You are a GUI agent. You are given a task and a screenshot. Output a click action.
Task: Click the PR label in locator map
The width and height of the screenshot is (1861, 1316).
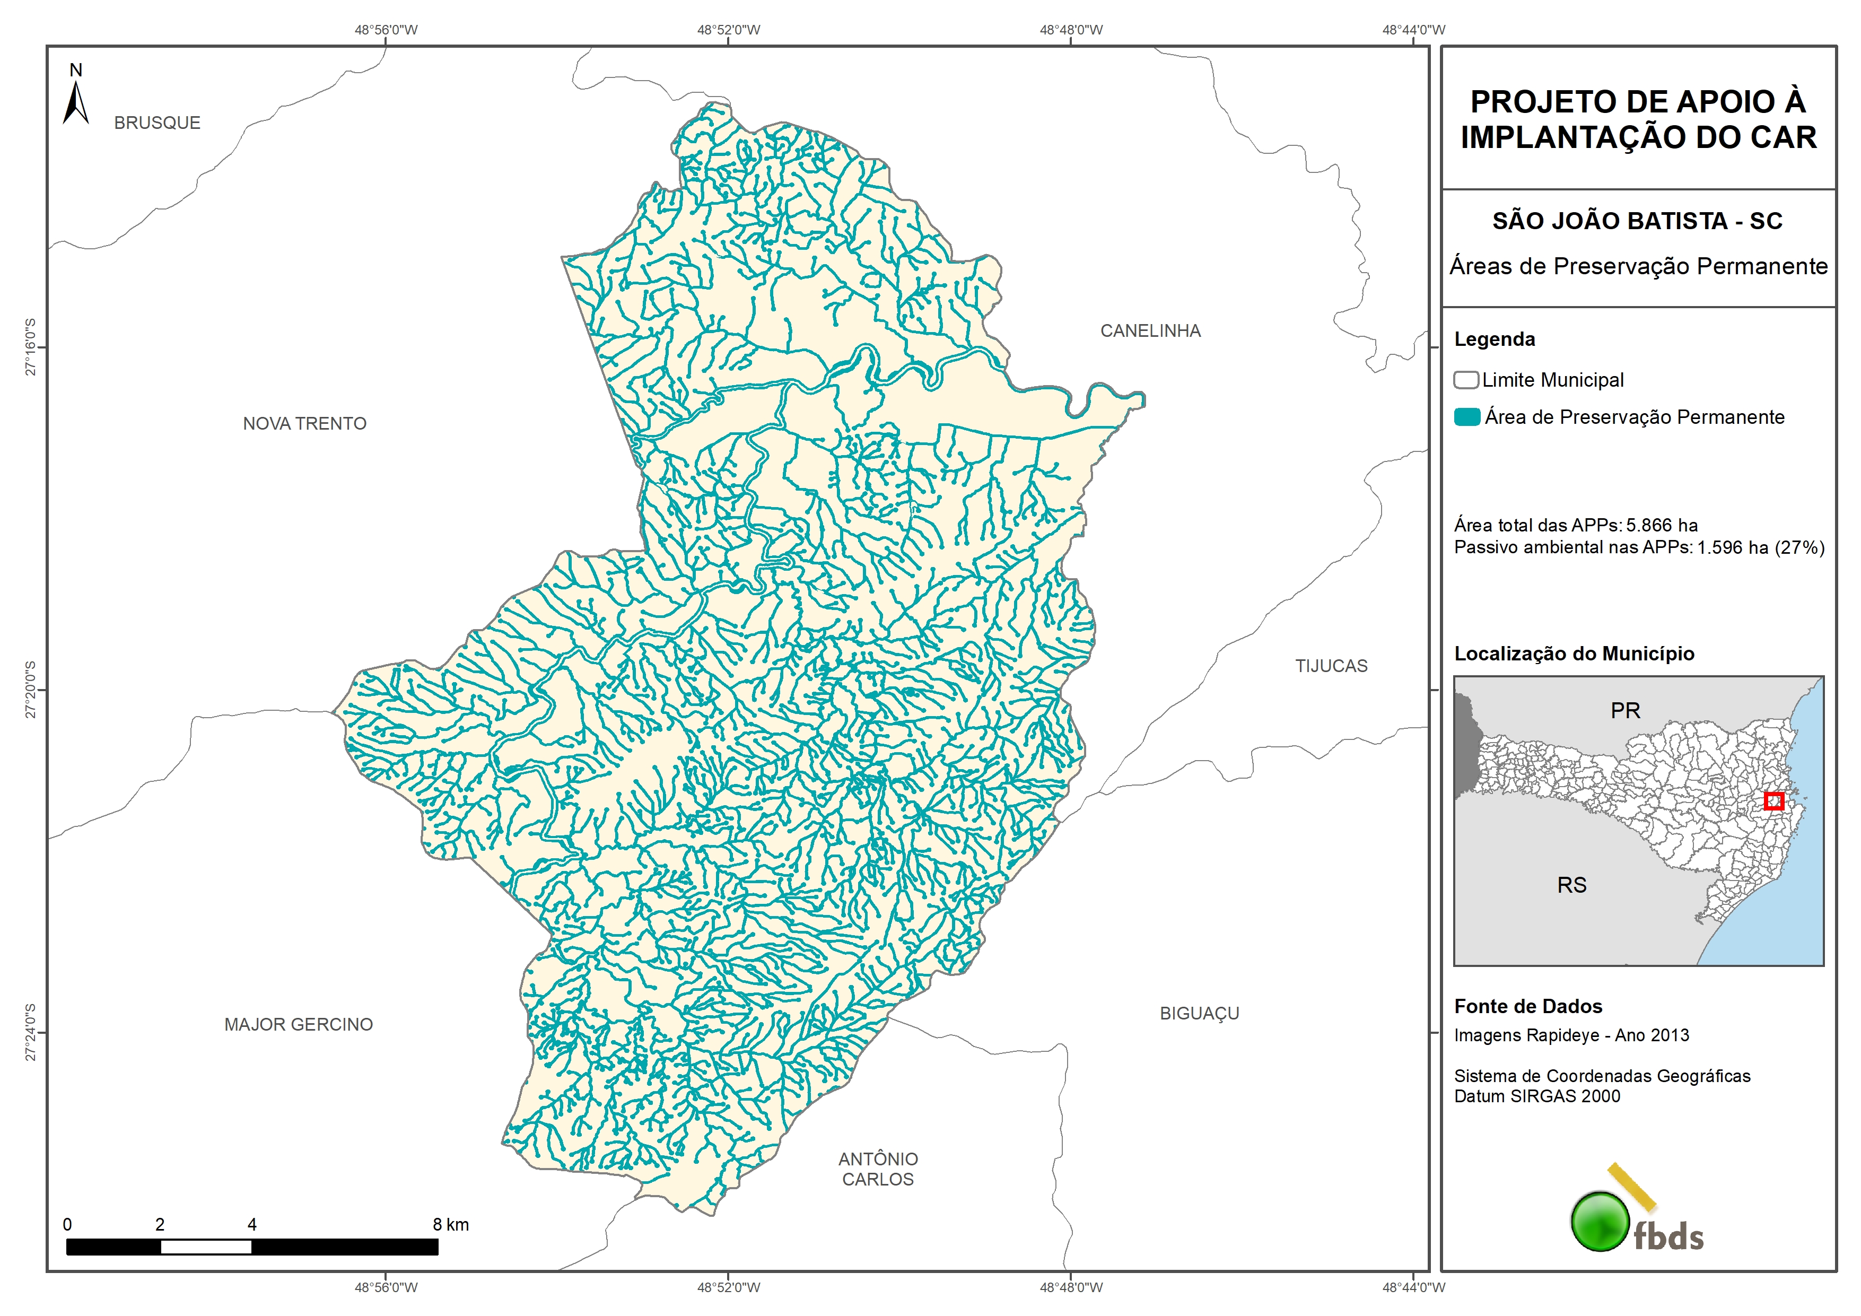[1625, 711]
